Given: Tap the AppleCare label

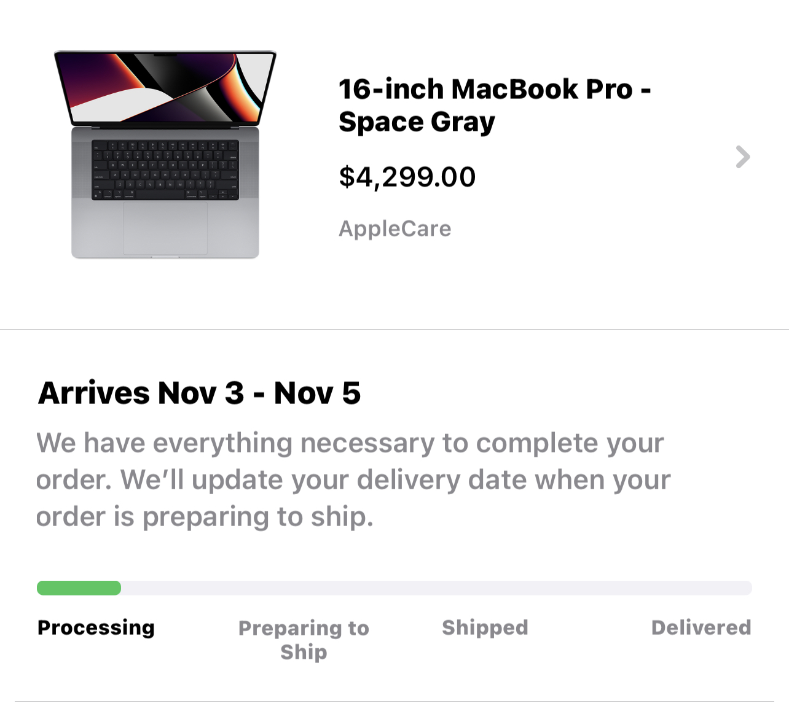Looking at the screenshot, I should point(395,229).
